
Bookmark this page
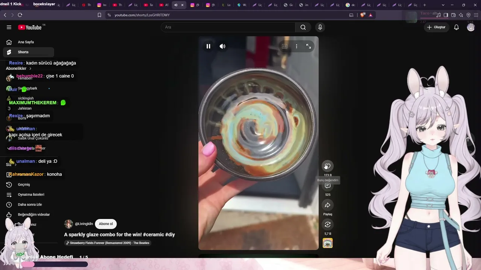point(99,15)
